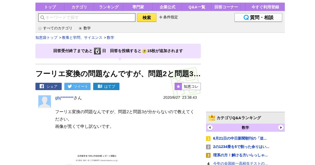Go to the 知恵袋トップ breadcrumb link
315x165 pixels.
pos(46,38)
